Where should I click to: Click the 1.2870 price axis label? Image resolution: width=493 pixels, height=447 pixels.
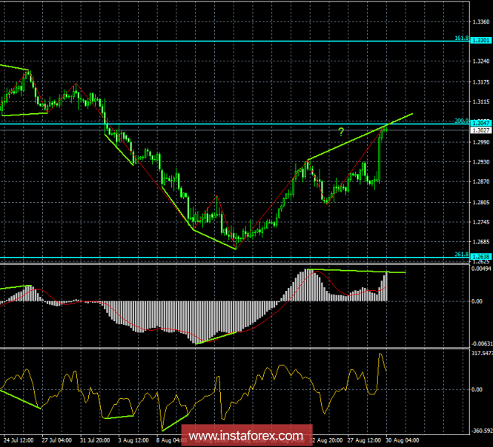point(481,181)
